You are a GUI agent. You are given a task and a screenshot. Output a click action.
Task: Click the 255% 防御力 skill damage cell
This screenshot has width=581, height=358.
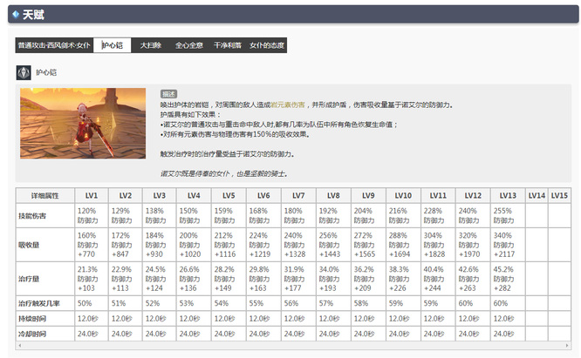click(508, 215)
